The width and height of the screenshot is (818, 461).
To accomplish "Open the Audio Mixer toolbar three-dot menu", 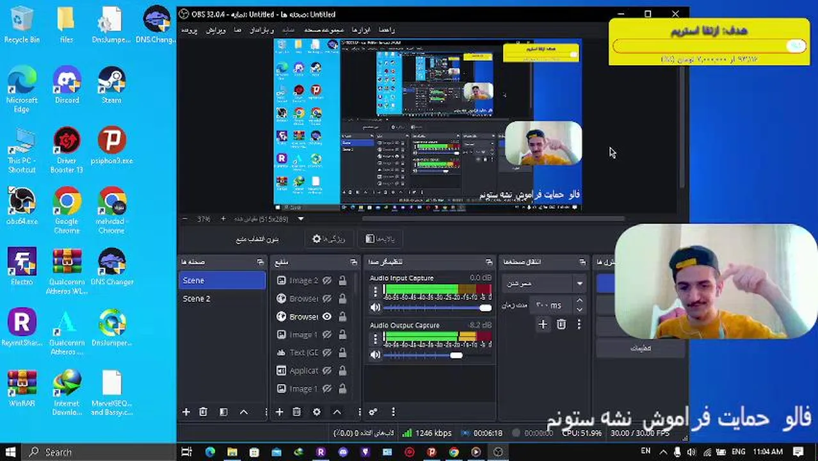I will click(393, 412).
